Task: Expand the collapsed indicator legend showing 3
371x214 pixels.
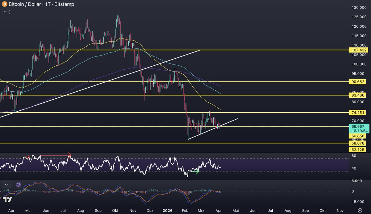Action: (x=7, y=12)
